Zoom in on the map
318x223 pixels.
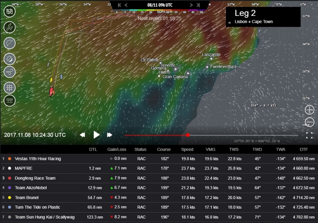pos(309,110)
